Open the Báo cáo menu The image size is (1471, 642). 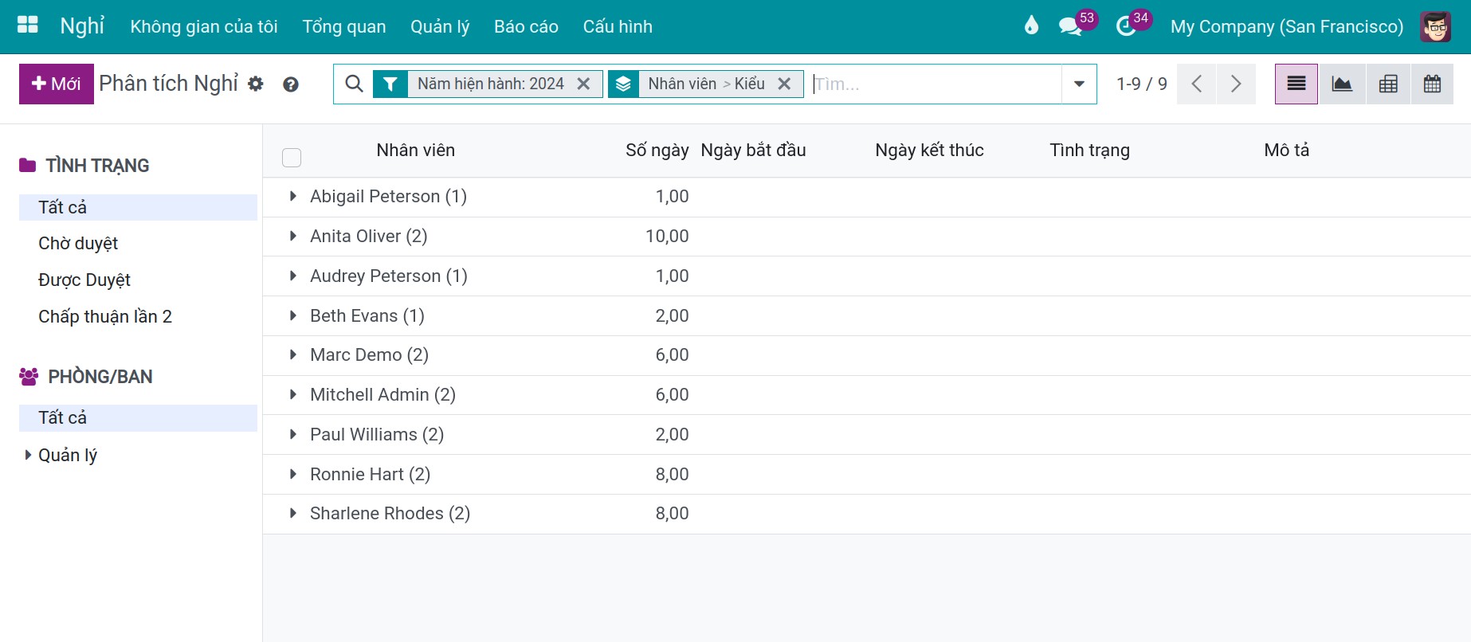pyautogui.click(x=526, y=26)
